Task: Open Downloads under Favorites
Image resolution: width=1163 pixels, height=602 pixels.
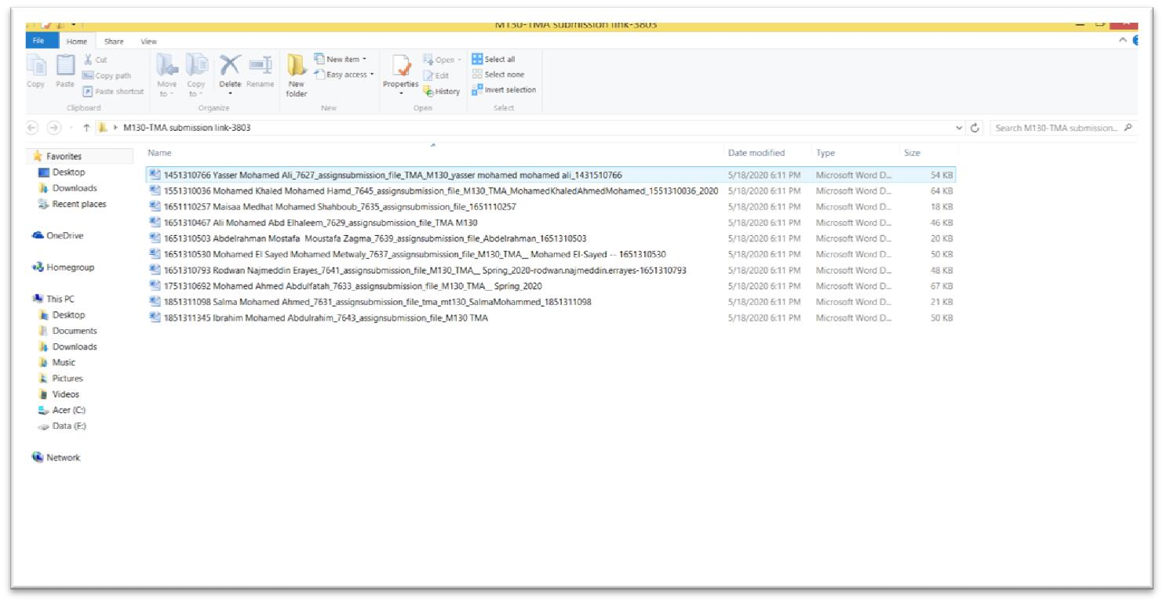Action: click(67, 188)
